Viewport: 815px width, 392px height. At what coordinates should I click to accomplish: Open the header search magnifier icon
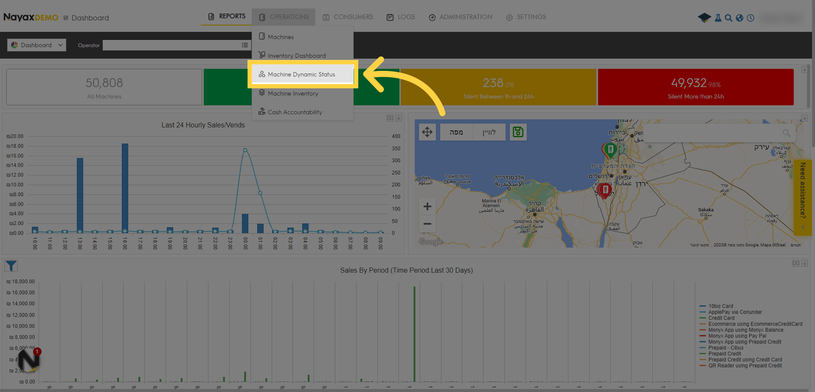728,18
